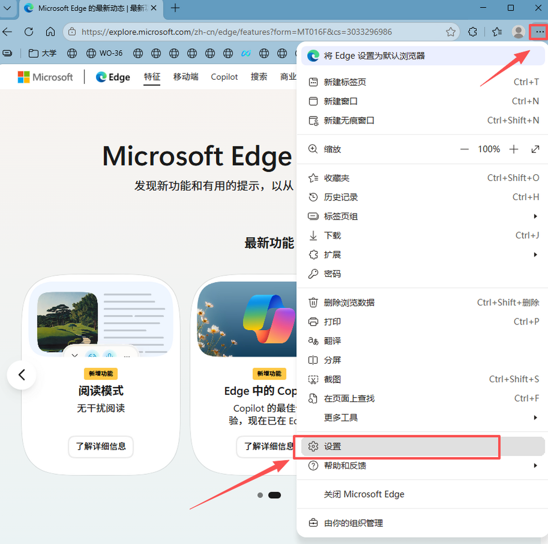Expand the 标签页组 submenu arrow
The image size is (548, 544).
click(x=535, y=216)
